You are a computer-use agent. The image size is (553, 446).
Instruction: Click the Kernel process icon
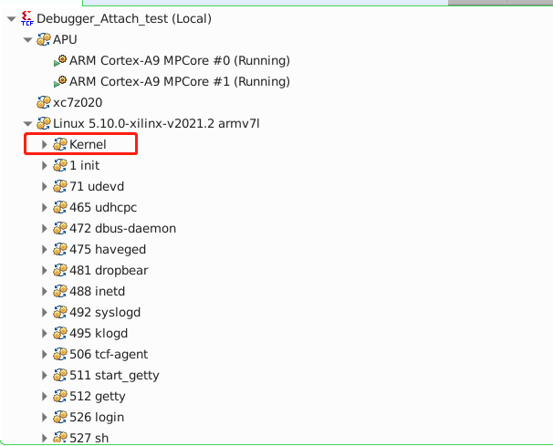60,144
